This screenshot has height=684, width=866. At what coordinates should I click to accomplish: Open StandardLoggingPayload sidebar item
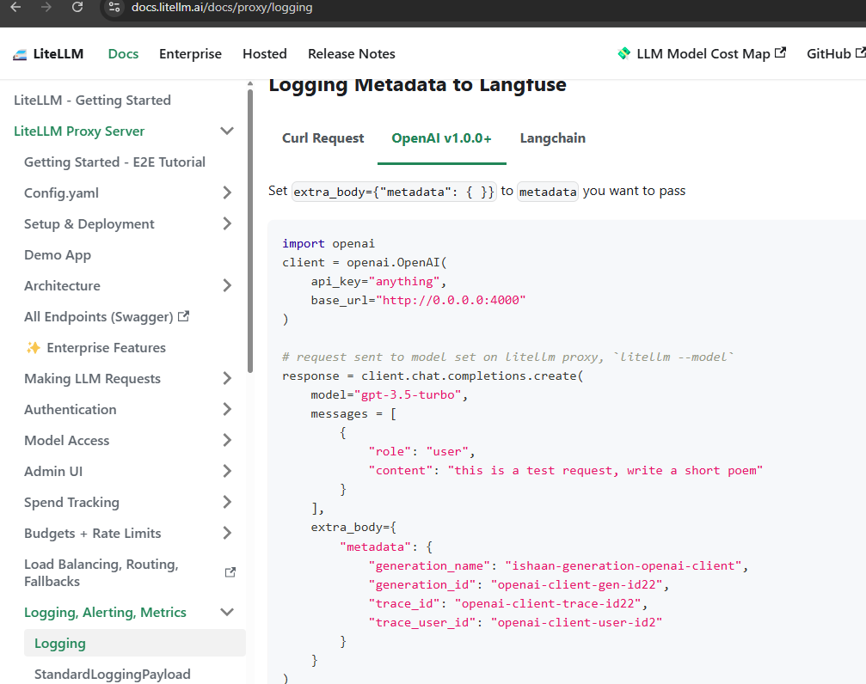click(112, 675)
